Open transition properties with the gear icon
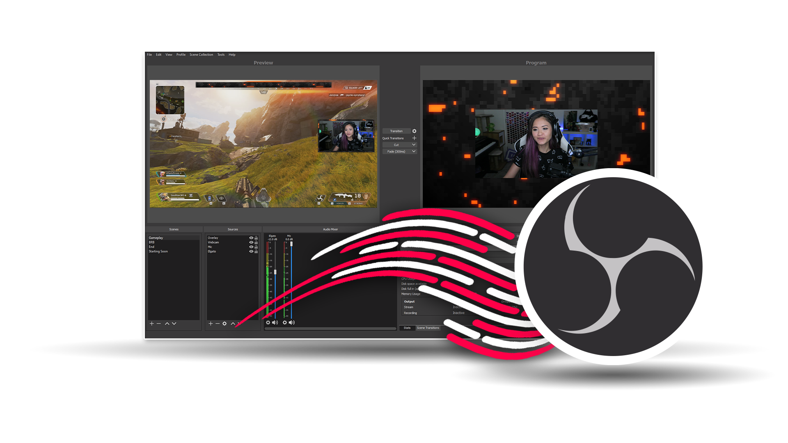788x443 pixels. (x=414, y=130)
